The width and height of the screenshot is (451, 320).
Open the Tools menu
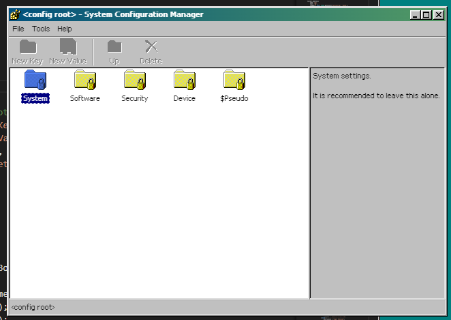point(41,29)
